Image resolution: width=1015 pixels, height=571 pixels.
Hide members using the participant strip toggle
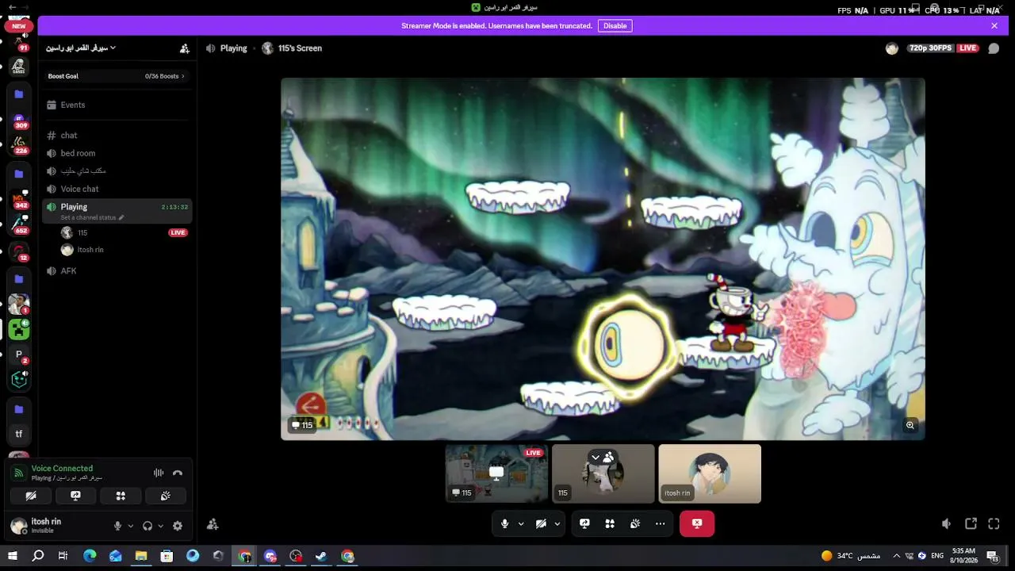click(602, 457)
